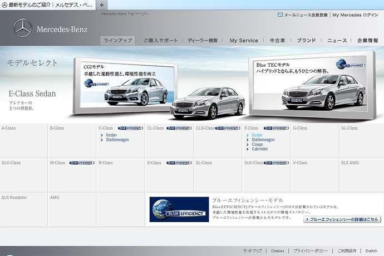The height and width of the screenshot is (256, 384).
Task: Select the V-Class cell
Action: point(315,175)
